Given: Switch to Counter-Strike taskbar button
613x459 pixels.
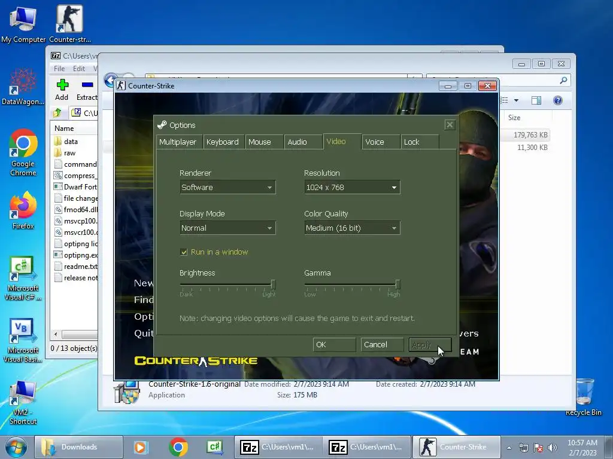Looking at the screenshot, I should pos(456,447).
